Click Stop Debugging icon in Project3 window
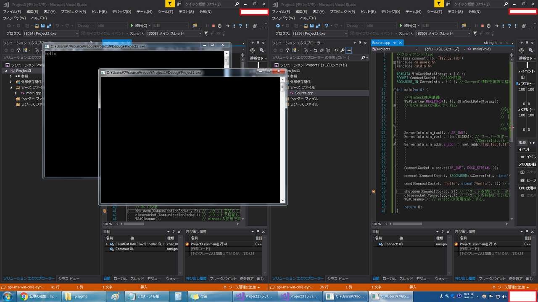The image size is (538, 302). pyautogui.click(x=214, y=26)
